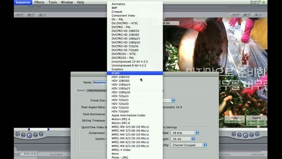Screen dimensions: 282x159
Task: Choose Uncompressed 10-bit 4:2:2 compressor
Action: click(135, 61)
